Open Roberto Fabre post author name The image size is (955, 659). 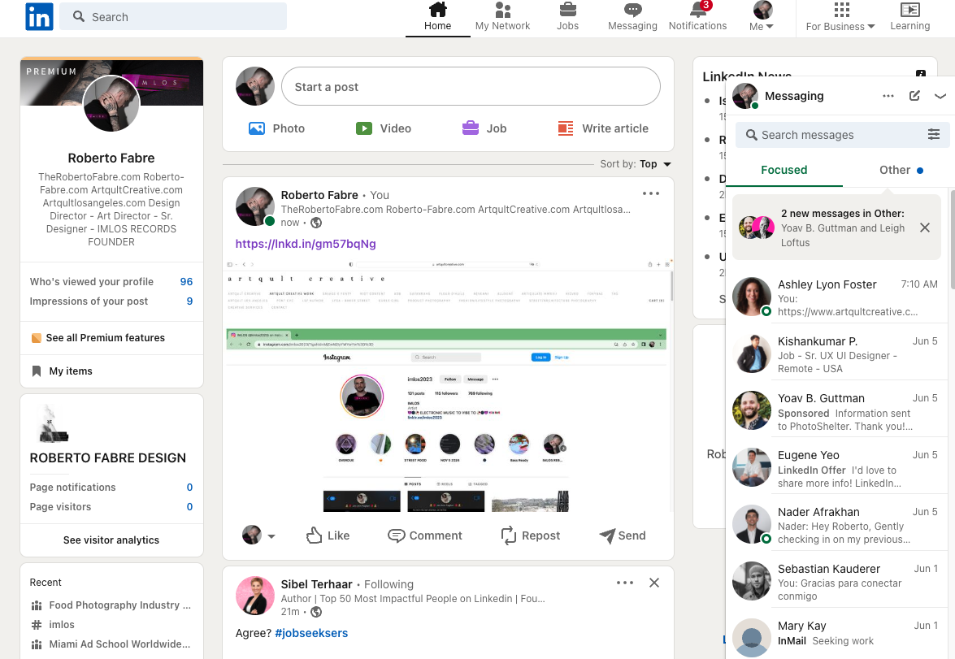pyautogui.click(x=319, y=195)
